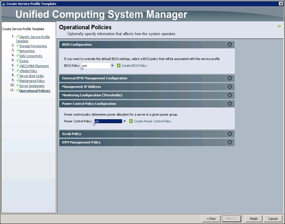Image resolution: width=285 pixels, height=224 pixels.
Task: Click the green plus icon beside Create Power Control Policy
Action: tap(131, 121)
